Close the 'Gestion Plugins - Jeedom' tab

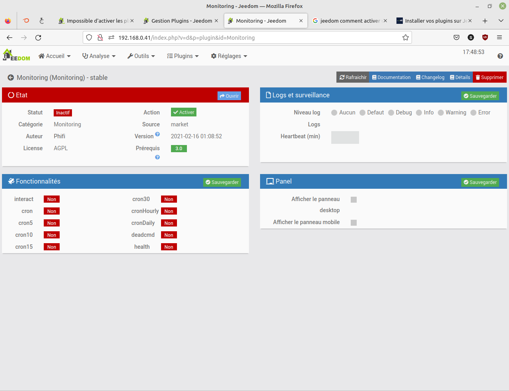coord(216,21)
